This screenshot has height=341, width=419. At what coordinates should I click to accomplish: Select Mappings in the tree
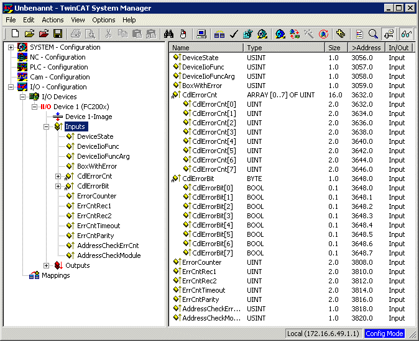(55, 275)
